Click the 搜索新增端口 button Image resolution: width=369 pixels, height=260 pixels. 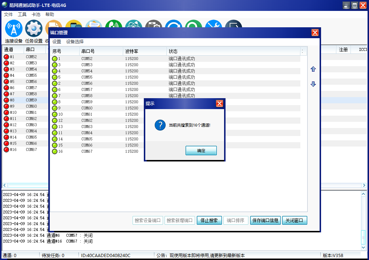click(179, 220)
